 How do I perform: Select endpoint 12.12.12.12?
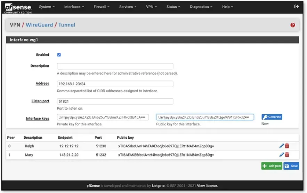[x=69, y=146]
